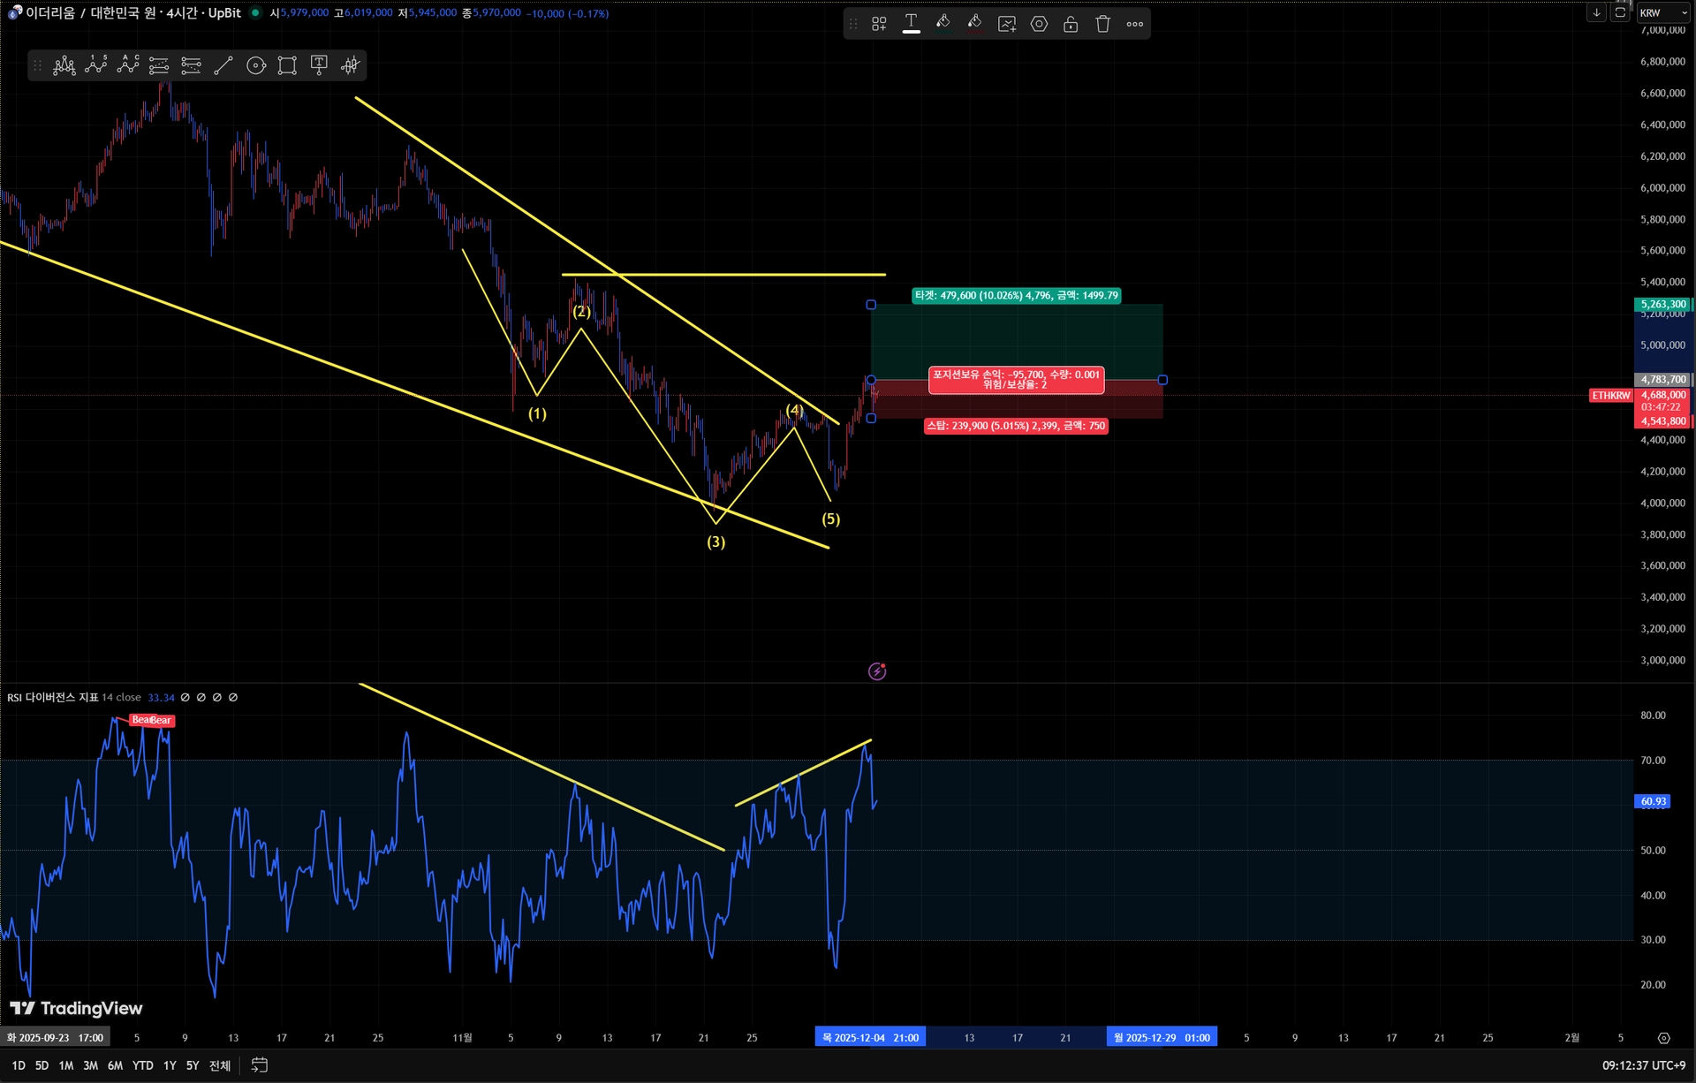This screenshot has height=1083, width=1696.
Task: Select the trend line drawing tool
Action: (x=223, y=65)
